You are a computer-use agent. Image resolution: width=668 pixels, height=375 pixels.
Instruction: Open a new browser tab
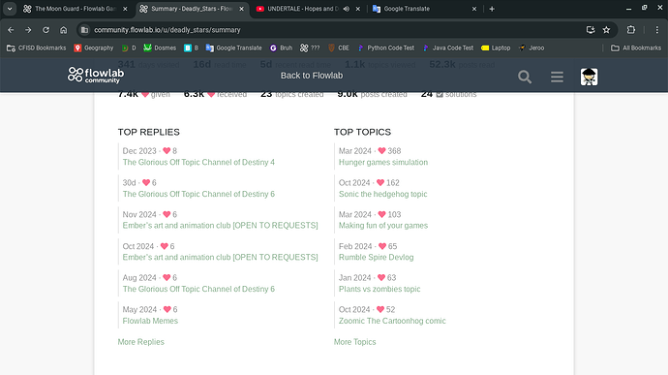click(492, 9)
